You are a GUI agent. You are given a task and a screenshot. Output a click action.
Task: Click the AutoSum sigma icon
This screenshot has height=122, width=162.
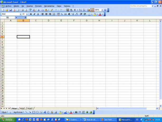[75, 10]
